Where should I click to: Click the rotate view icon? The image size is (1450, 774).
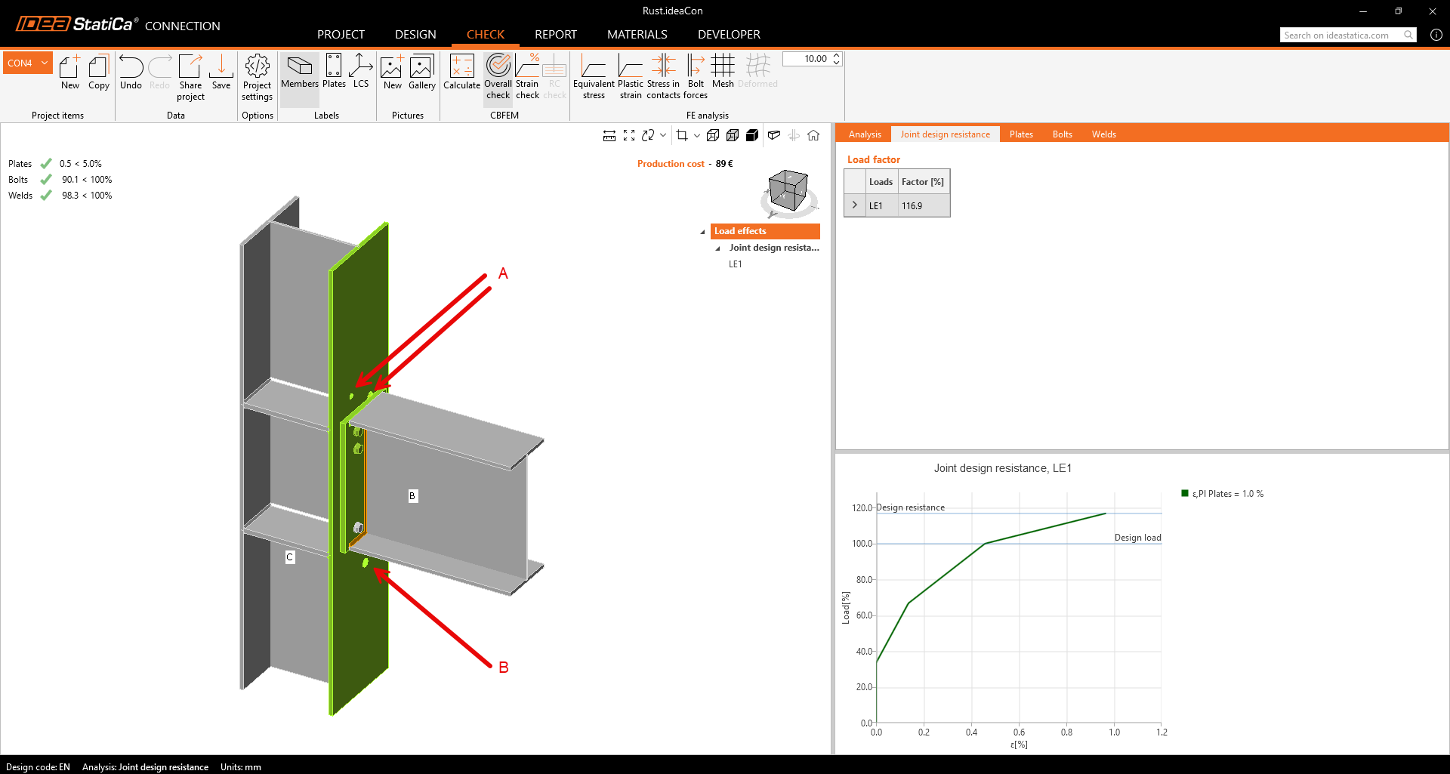648,135
